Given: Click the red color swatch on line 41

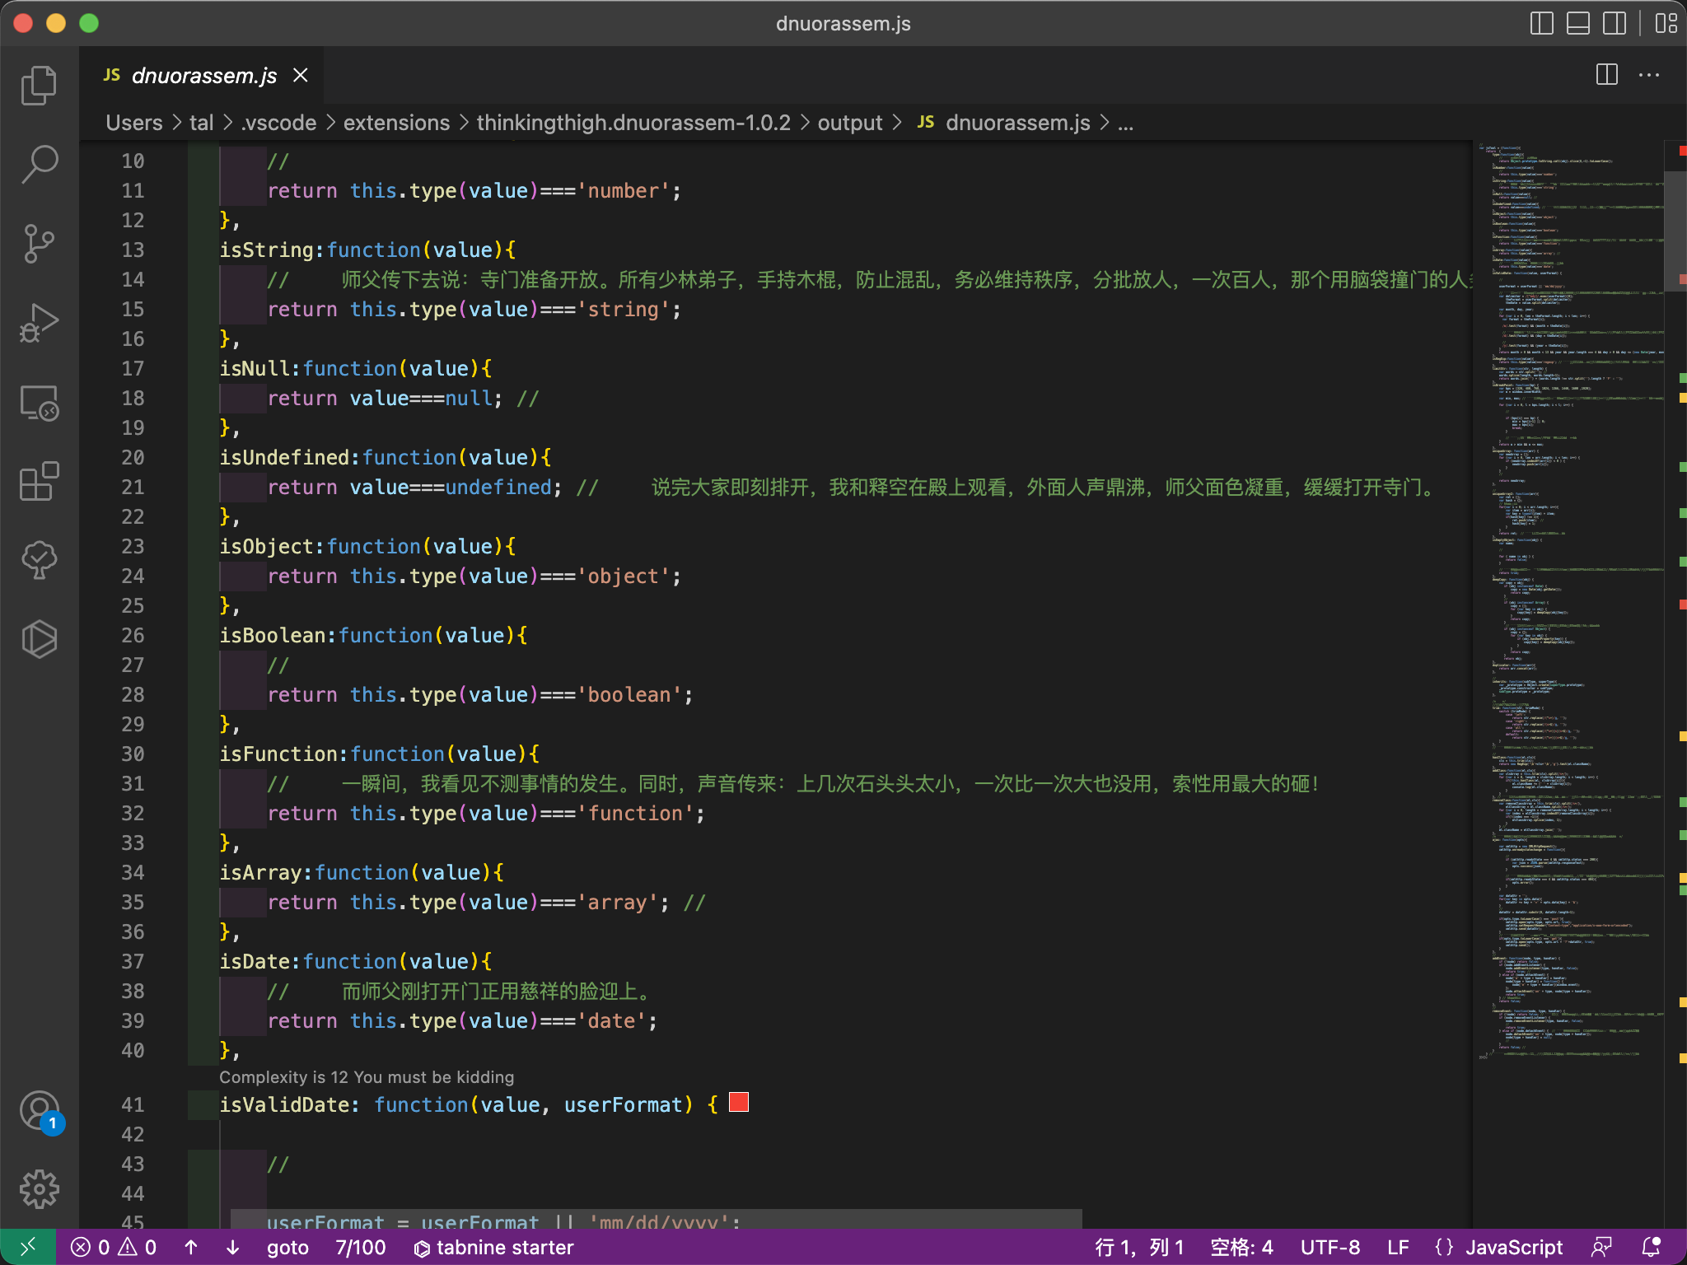Looking at the screenshot, I should click(739, 1103).
